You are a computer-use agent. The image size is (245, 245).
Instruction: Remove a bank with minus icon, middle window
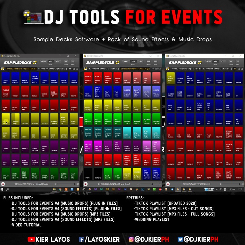pos(159,69)
